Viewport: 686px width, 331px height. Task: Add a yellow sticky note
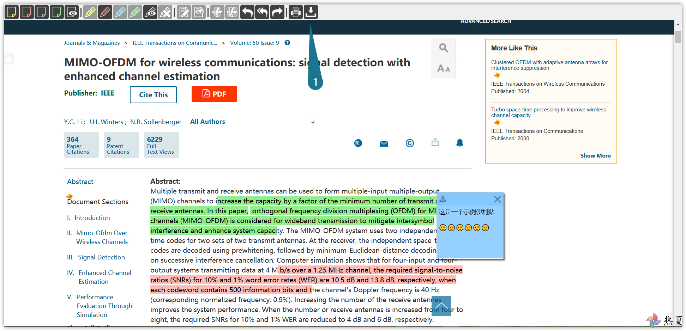click(x=12, y=12)
